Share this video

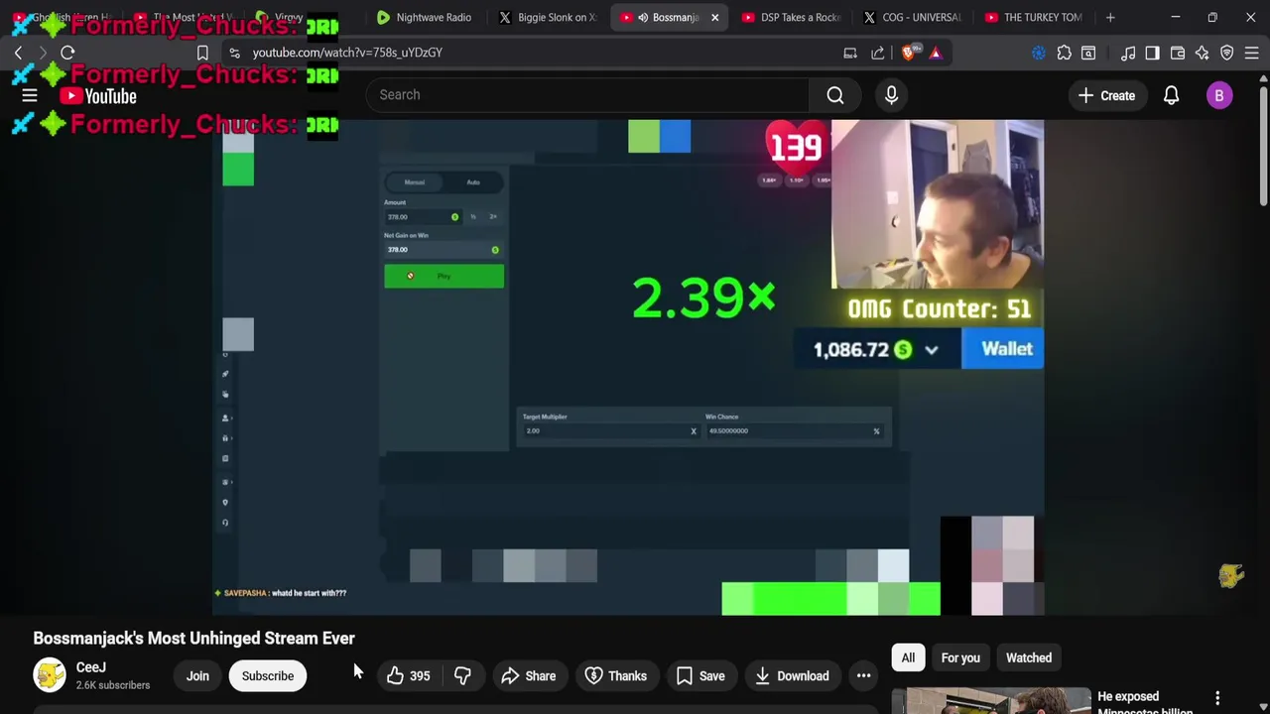click(529, 676)
